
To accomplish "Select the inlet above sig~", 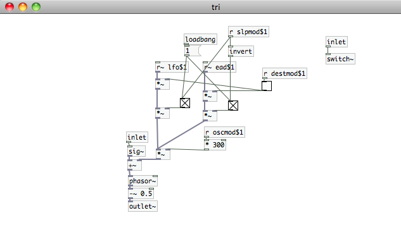I will (137, 137).
